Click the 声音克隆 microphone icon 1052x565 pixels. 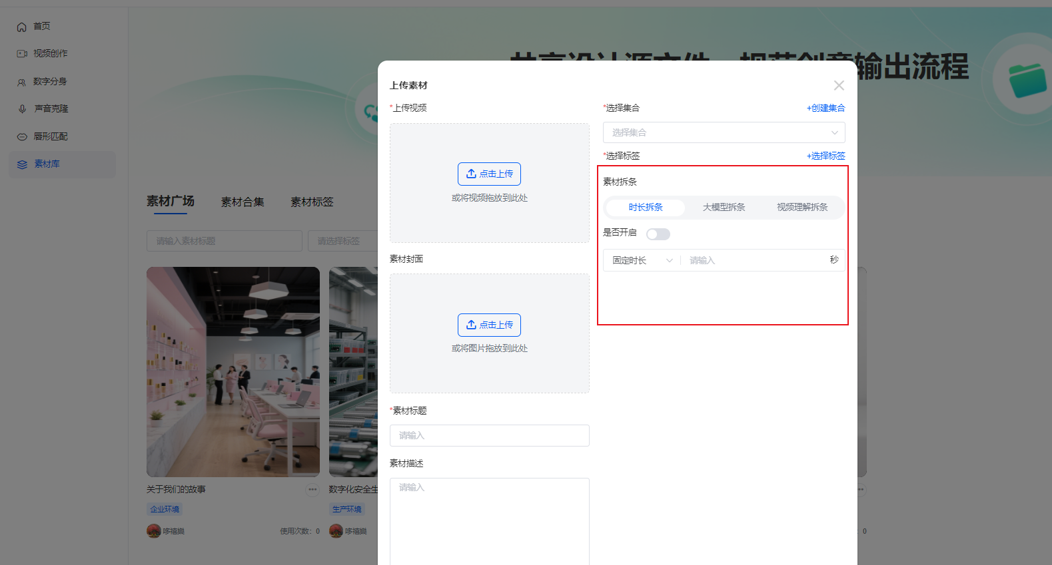(x=22, y=109)
